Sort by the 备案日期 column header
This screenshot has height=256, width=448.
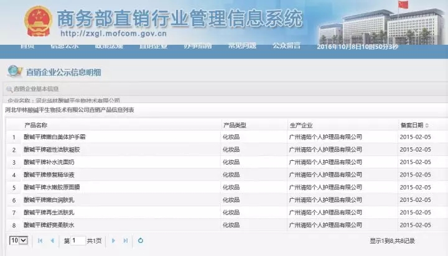pos(412,126)
